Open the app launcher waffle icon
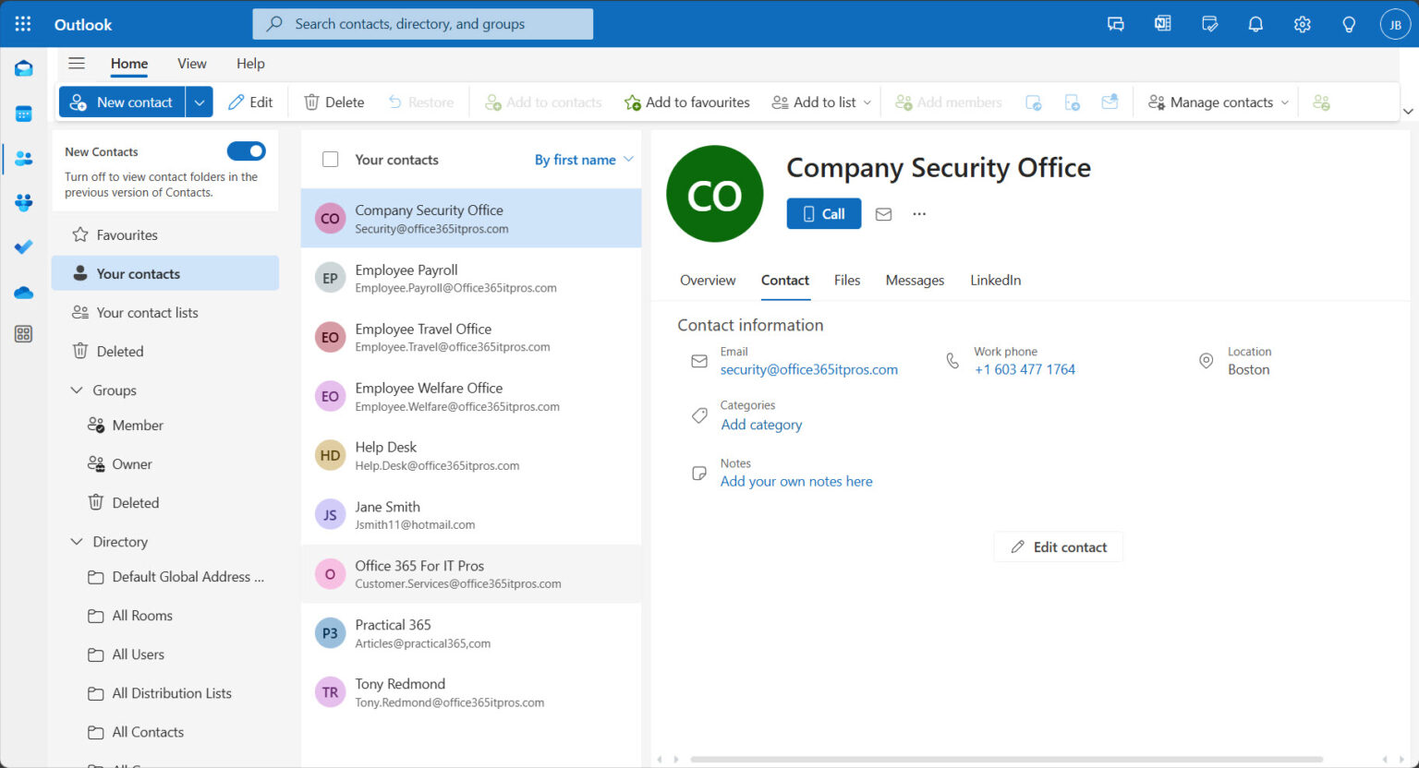The height and width of the screenshot is (768, 1419). click(23, 24)
